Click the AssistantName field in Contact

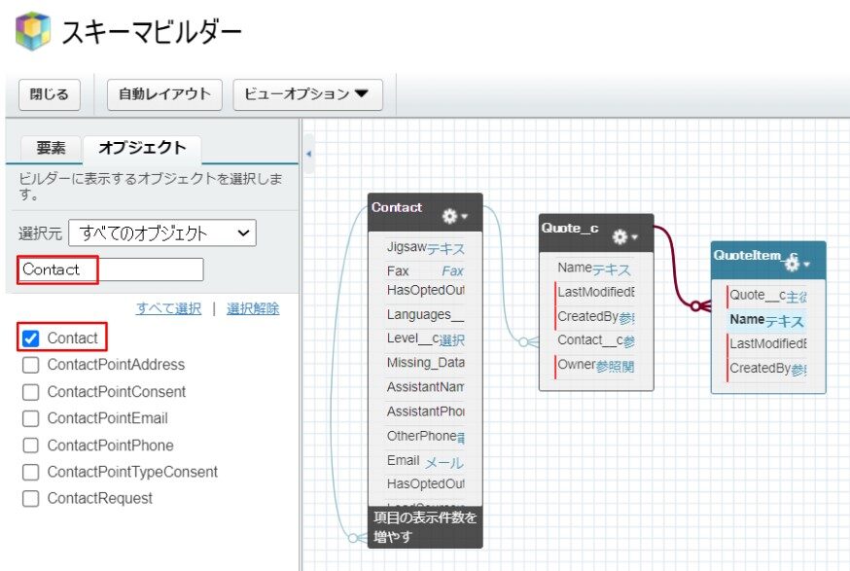point(425,386)
